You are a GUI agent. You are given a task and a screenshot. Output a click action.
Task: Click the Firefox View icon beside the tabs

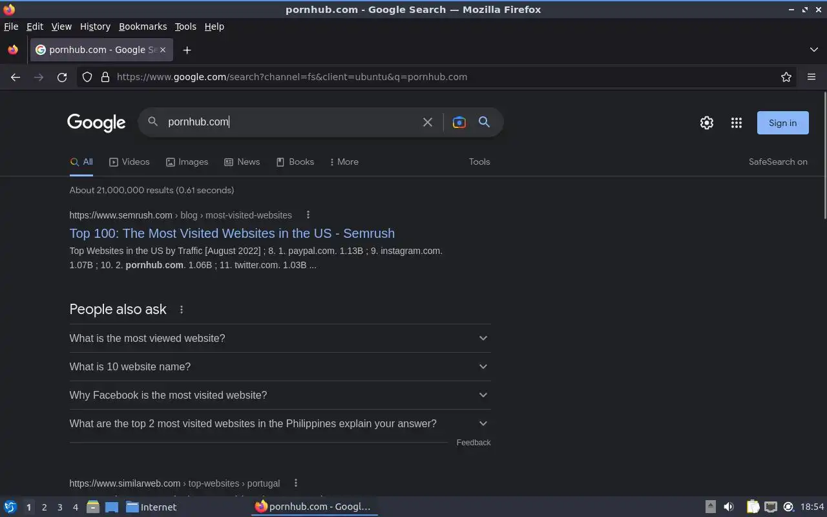point(13,50)
